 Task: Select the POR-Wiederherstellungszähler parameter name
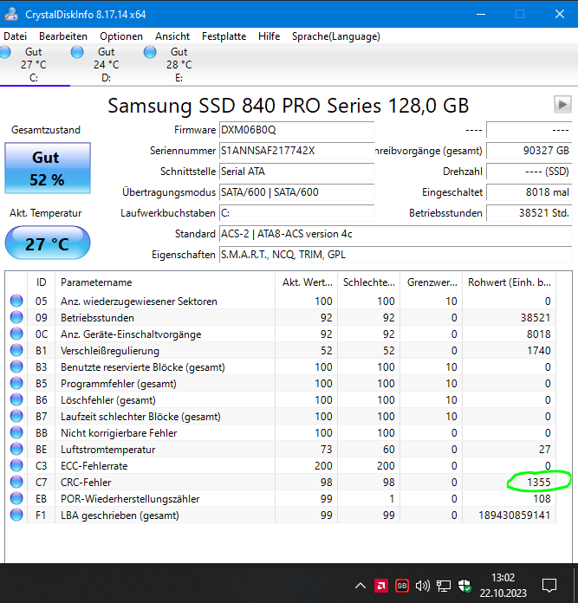click(130, 499)
